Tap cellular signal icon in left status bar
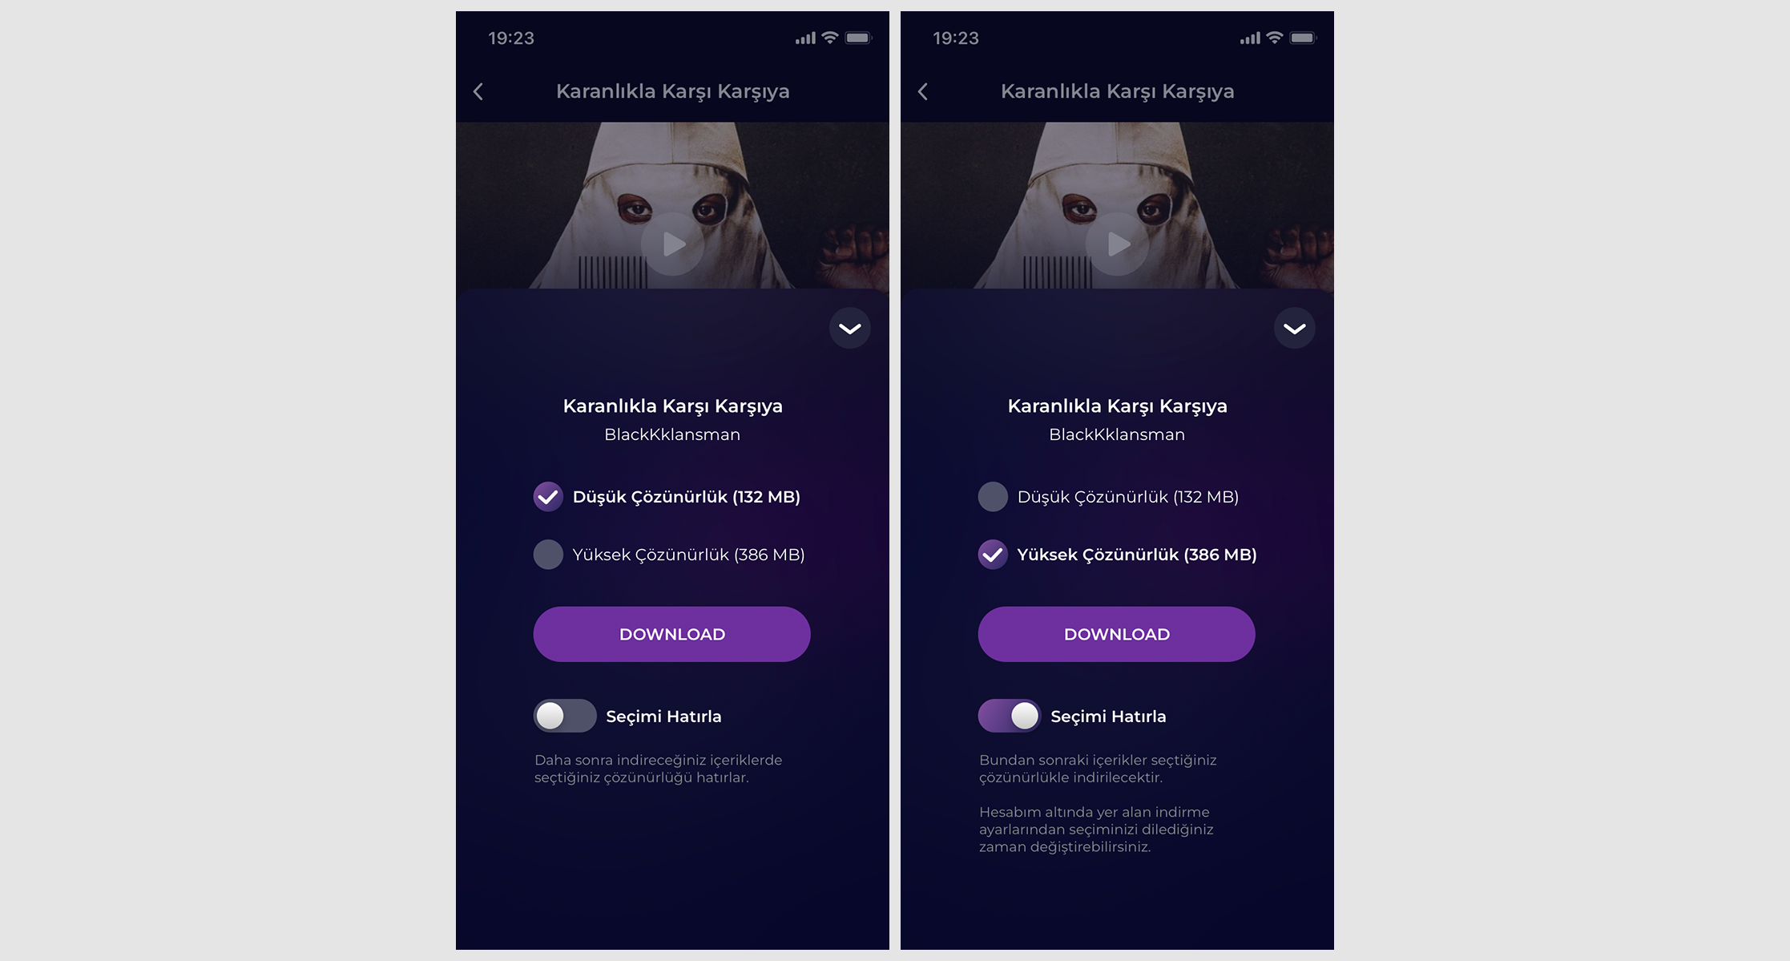1790x961 pixels. coord(805,38)
